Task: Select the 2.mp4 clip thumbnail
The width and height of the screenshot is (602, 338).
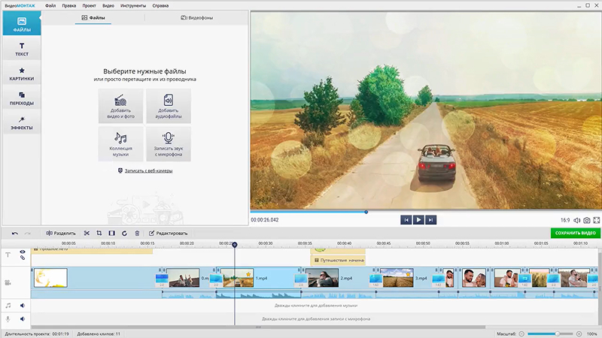Action: tap(323, 278)
